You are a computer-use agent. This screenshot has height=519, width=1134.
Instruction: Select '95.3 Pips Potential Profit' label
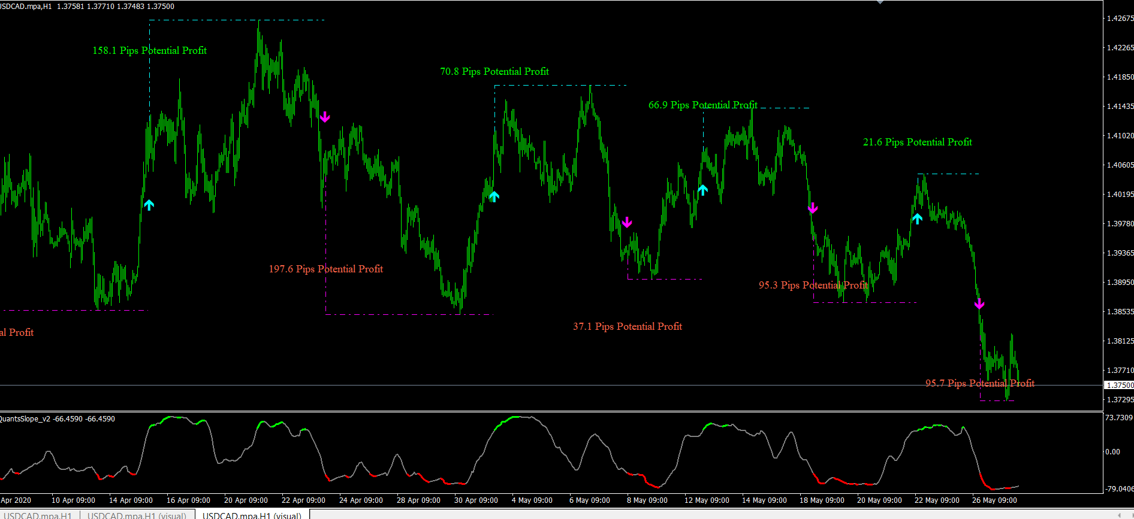click(x=813, y=285)
